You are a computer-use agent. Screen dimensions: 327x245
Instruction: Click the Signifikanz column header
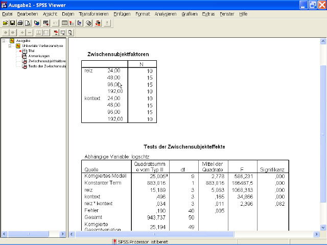click(x=271, y=169)
